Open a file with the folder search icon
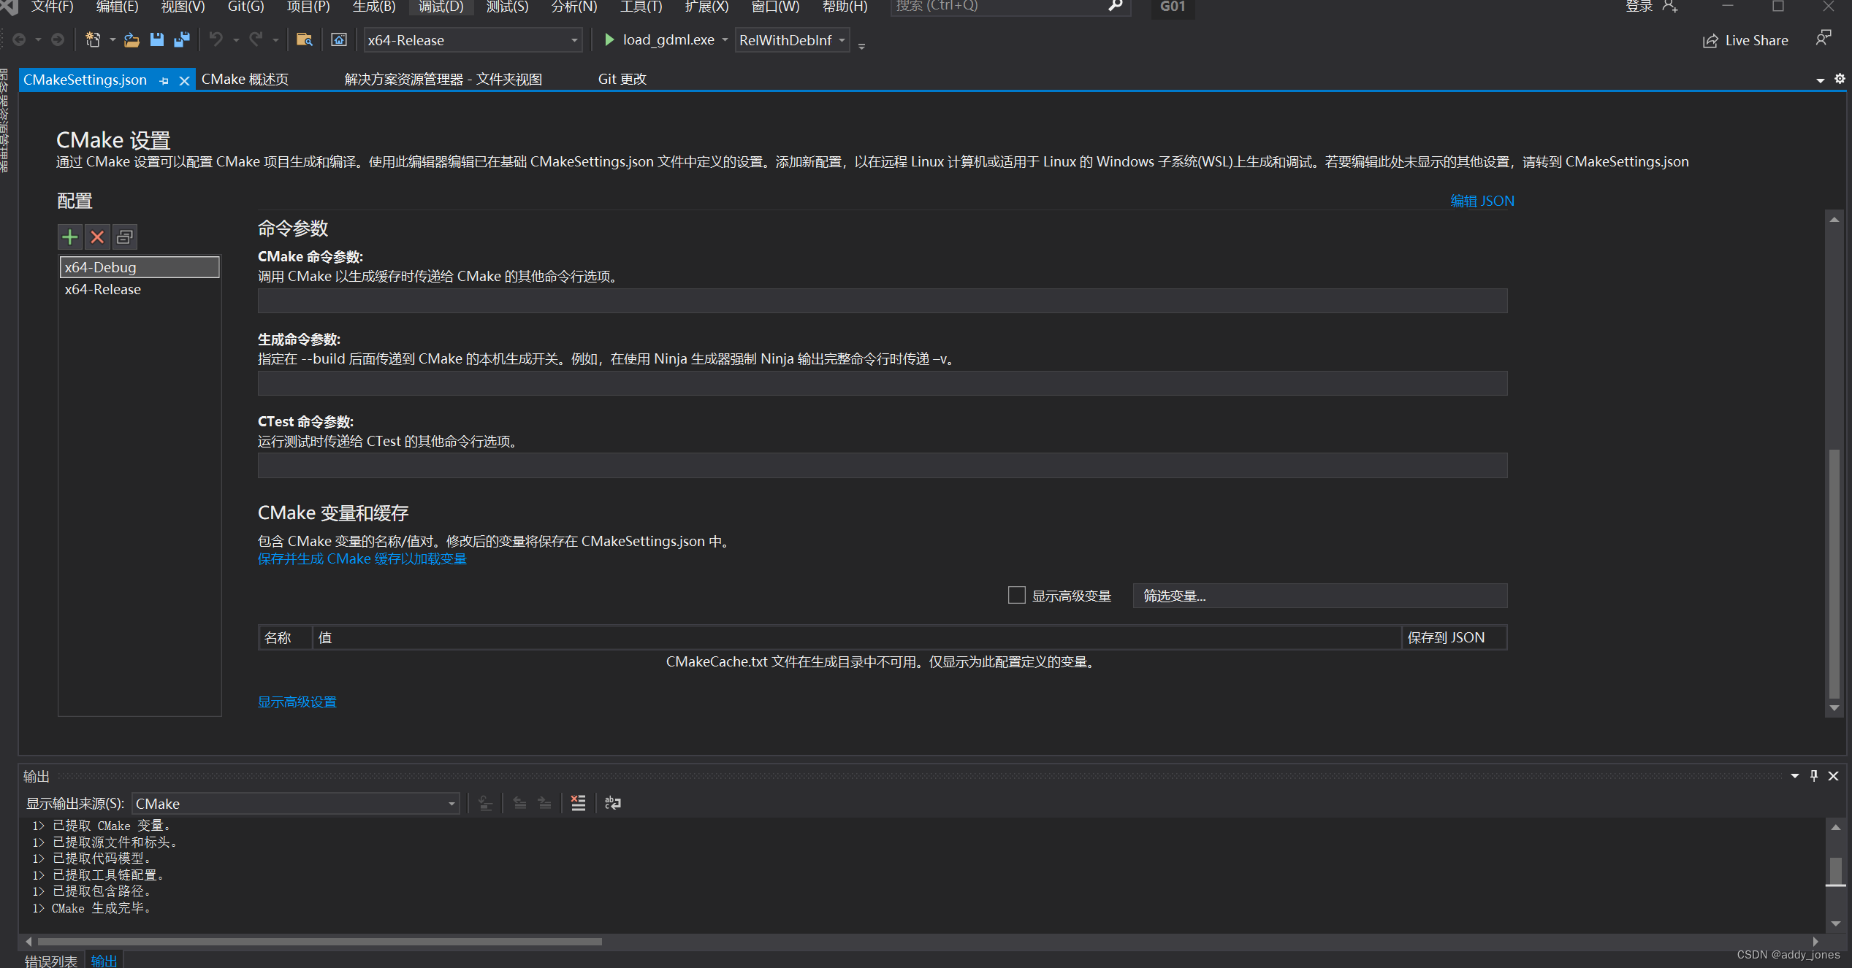The height and width of the screenshot is (968, 1852). [x=305, y=39]
